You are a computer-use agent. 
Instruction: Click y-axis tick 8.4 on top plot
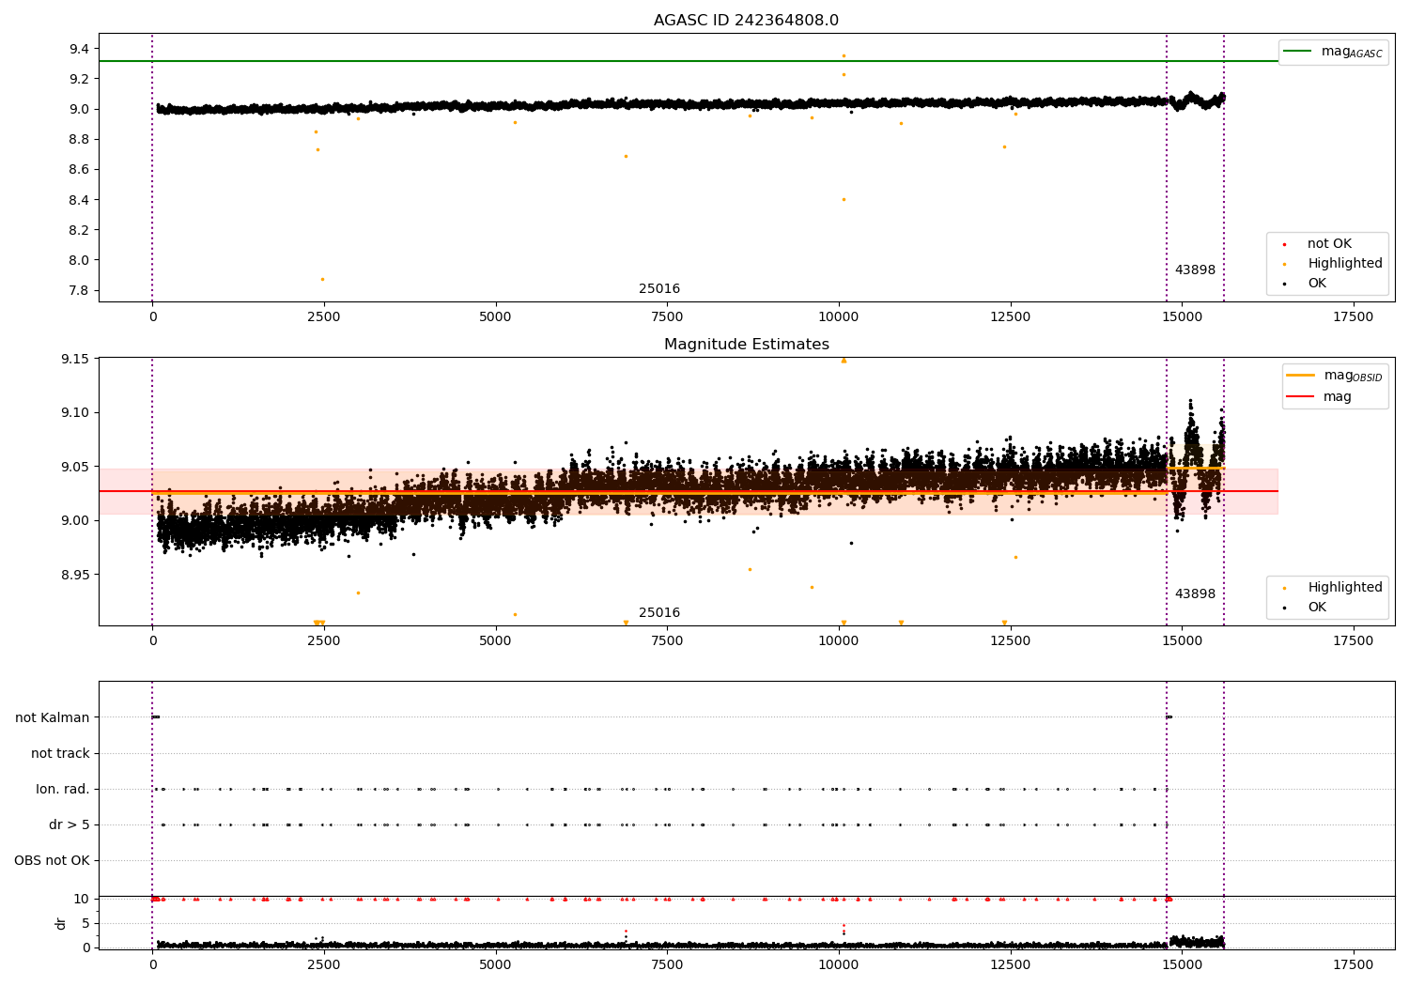click(80, 200)
